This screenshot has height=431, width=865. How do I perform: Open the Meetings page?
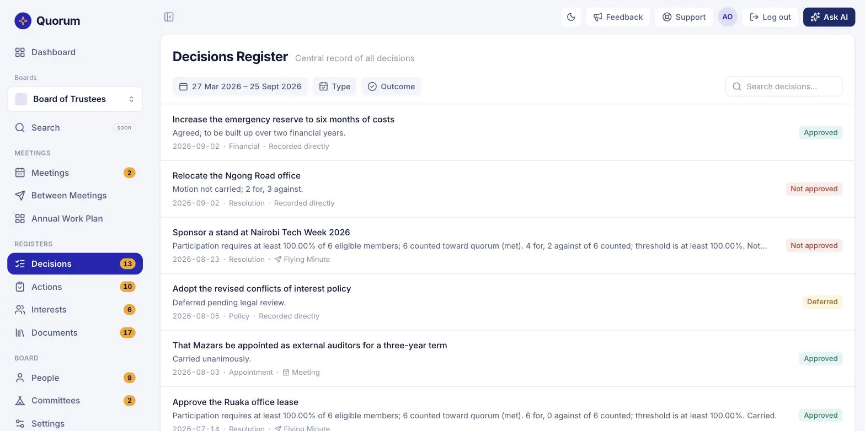point(75,173)
